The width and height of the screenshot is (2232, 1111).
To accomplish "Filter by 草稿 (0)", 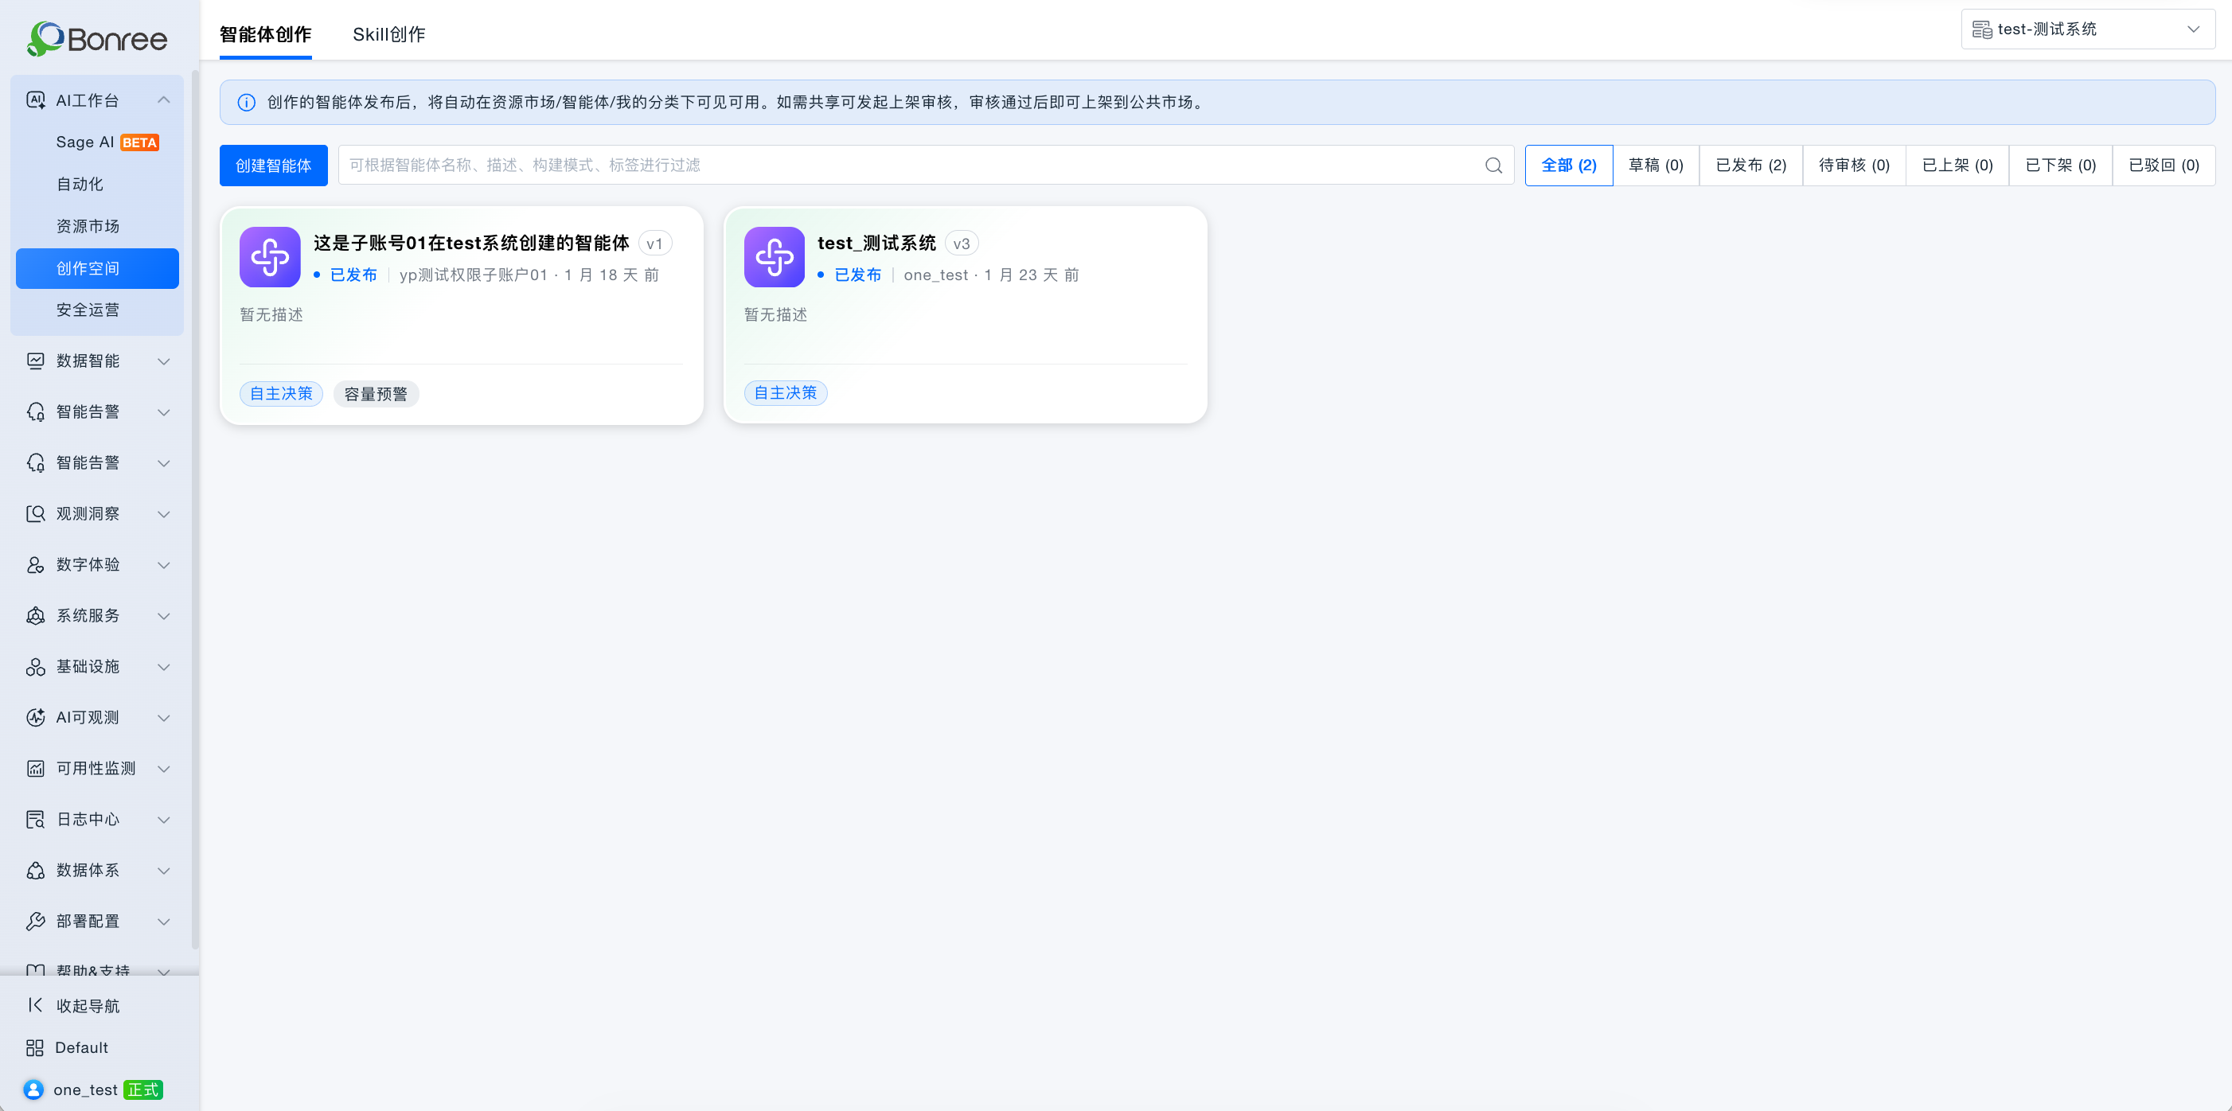I will [1656, 166].
